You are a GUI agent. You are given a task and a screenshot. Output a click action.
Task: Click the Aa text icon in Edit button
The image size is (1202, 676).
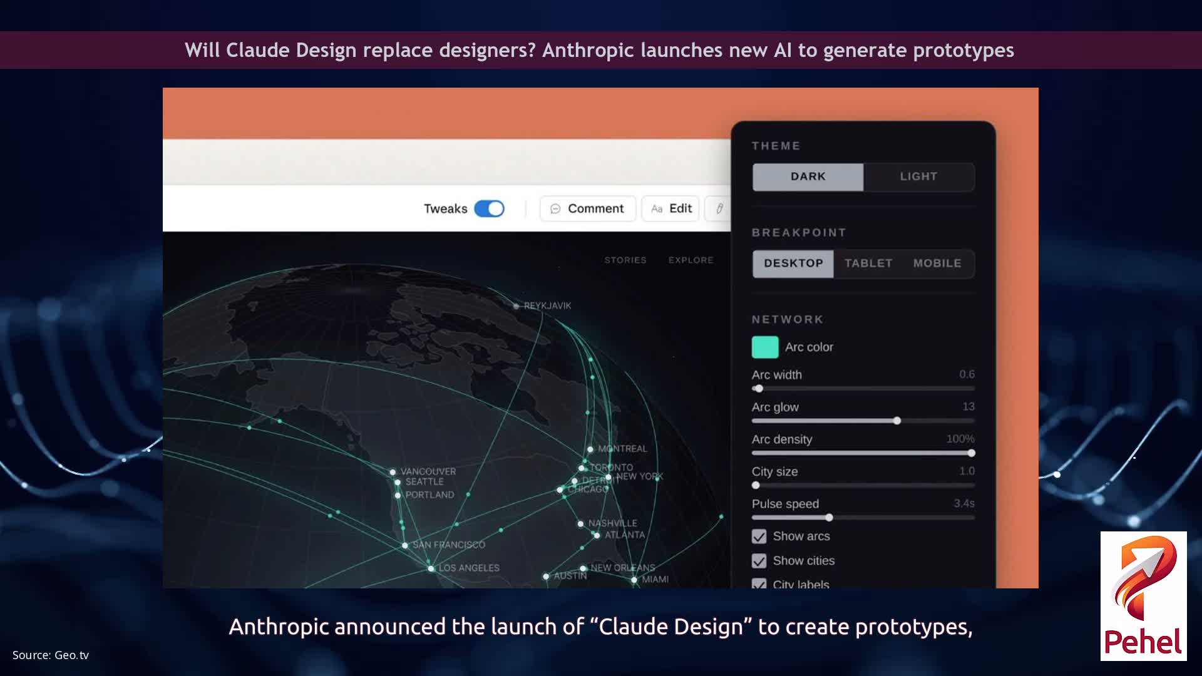tap(656, 209)
